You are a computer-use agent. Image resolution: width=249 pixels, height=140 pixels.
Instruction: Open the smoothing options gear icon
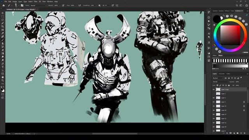100,5
